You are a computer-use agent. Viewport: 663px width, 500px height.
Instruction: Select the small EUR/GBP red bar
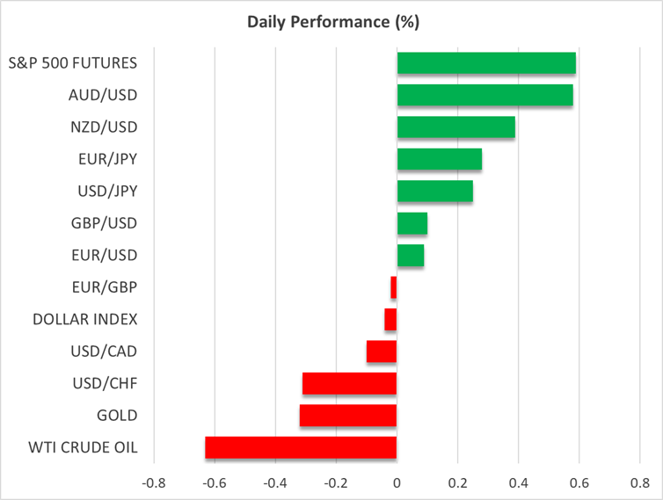click(x=394, y=287)
